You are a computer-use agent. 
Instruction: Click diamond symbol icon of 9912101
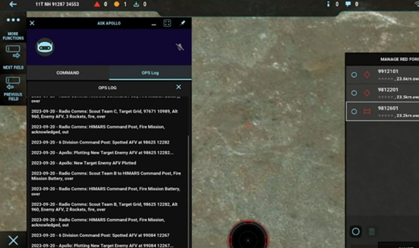367,75
